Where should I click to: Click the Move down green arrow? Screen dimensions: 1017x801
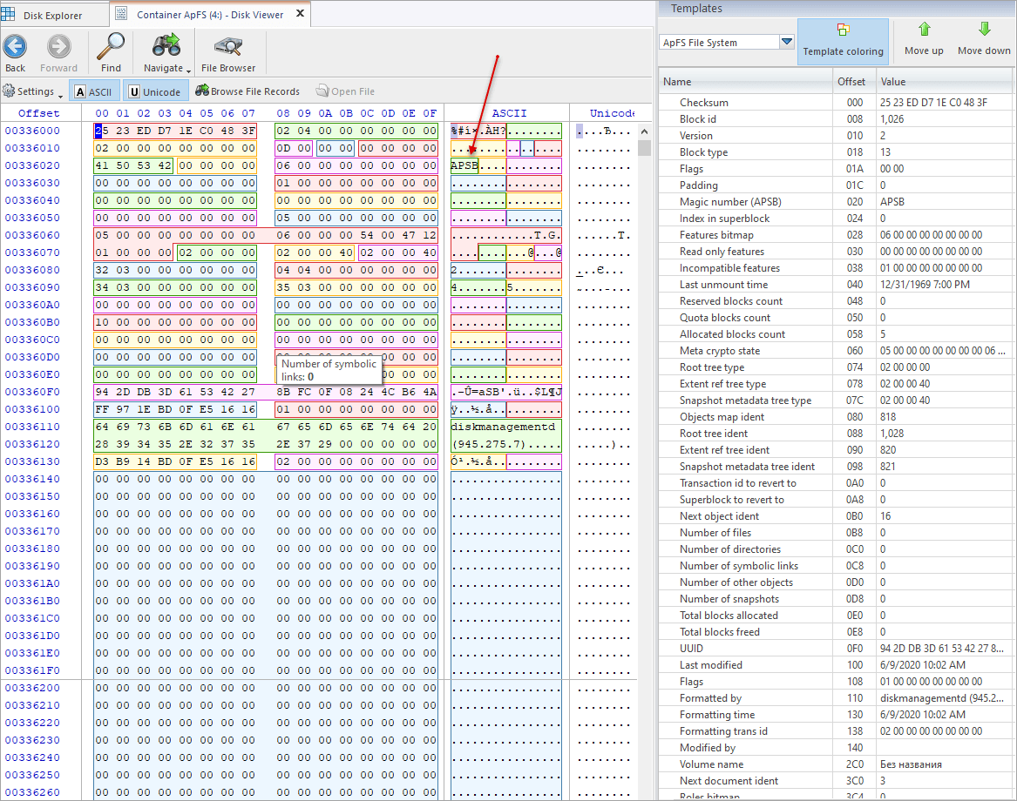tap(984, 29)
